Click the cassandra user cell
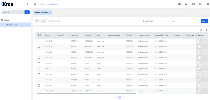210x100 pixels. click(x=100, y=91)
